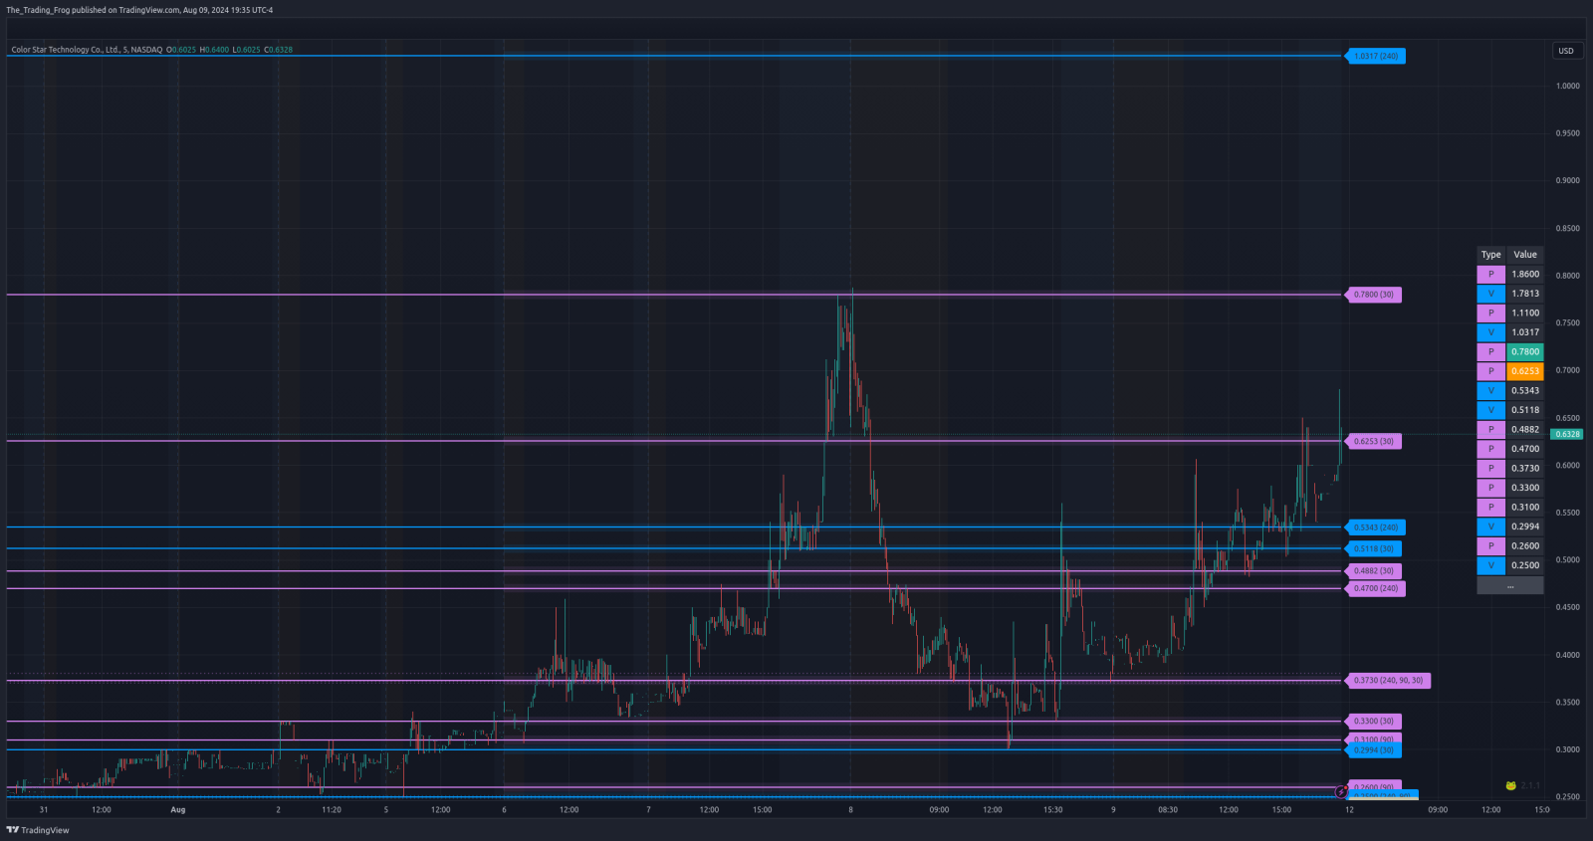Click the 0.4700 table value cell
The width and height of the screenshot is (1593, 841).
(1525, 449)
